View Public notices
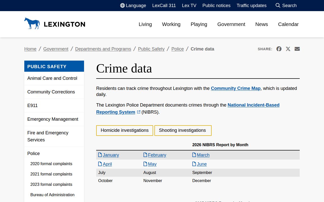This screenshot has width=324, height=202. click(216, 6)
